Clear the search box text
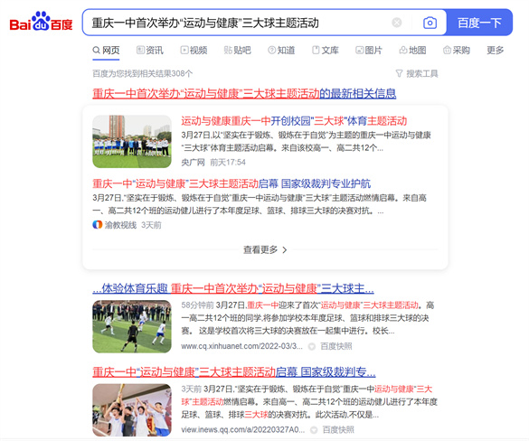Screen dimensions: 529x441 [x=397, y=23]
